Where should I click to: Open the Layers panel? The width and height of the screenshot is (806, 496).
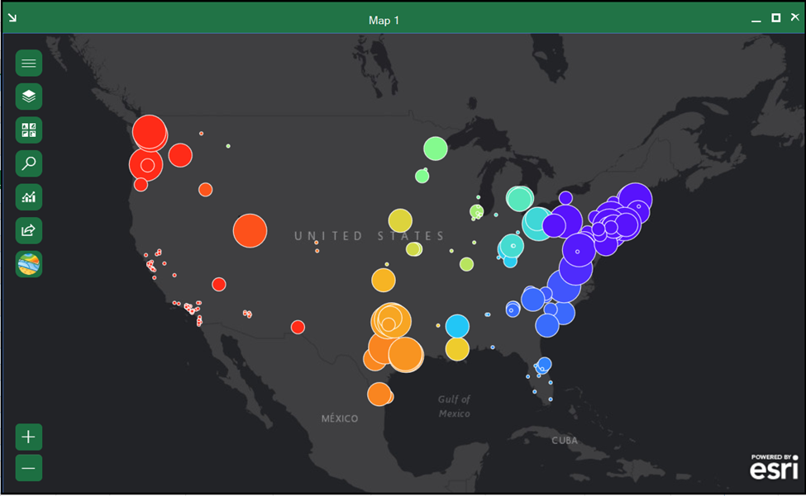point(28,97)
